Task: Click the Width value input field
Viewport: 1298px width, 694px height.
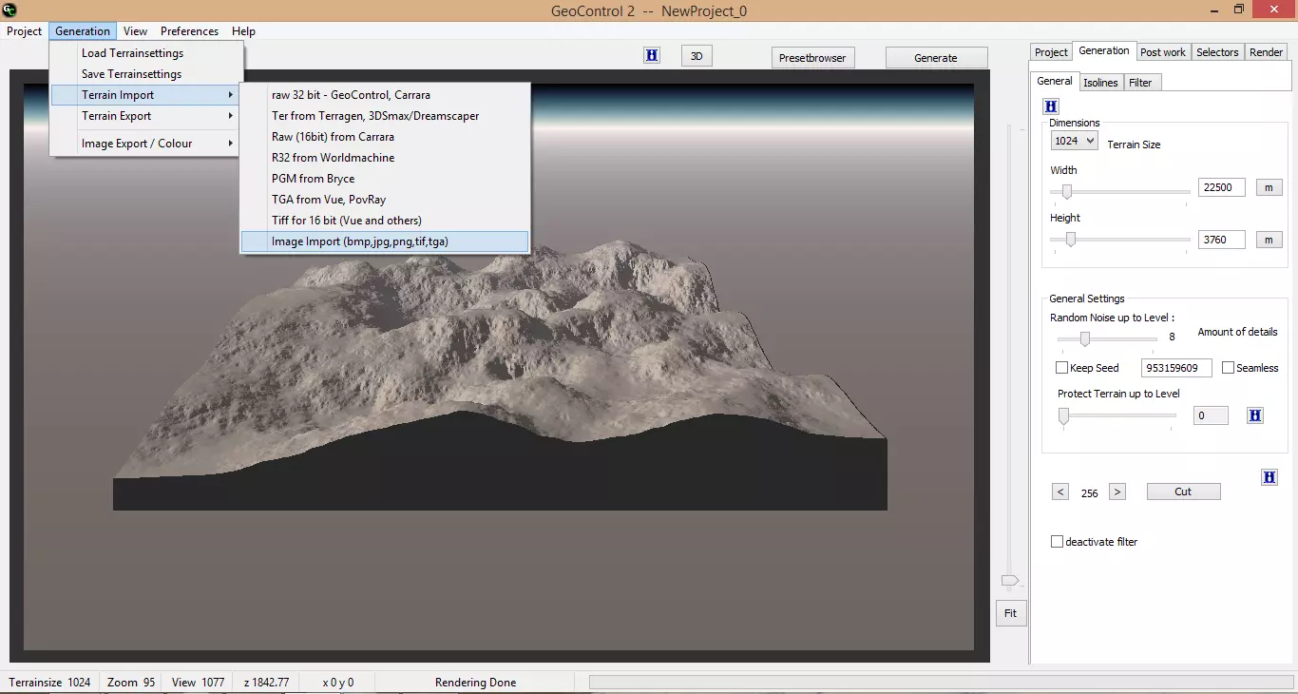Action: tap(1221, 187)
